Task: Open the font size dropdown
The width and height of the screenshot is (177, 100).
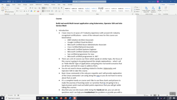Action: coord(29,8)
